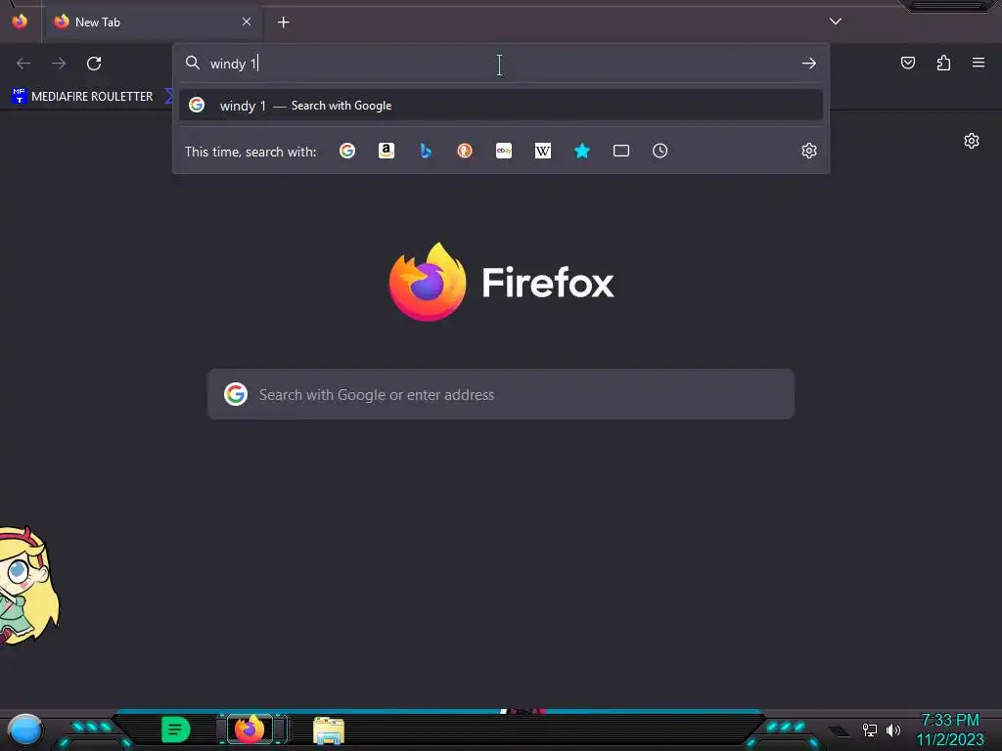
Task: Search history using the clock icon
Action: tap(660, 151)
